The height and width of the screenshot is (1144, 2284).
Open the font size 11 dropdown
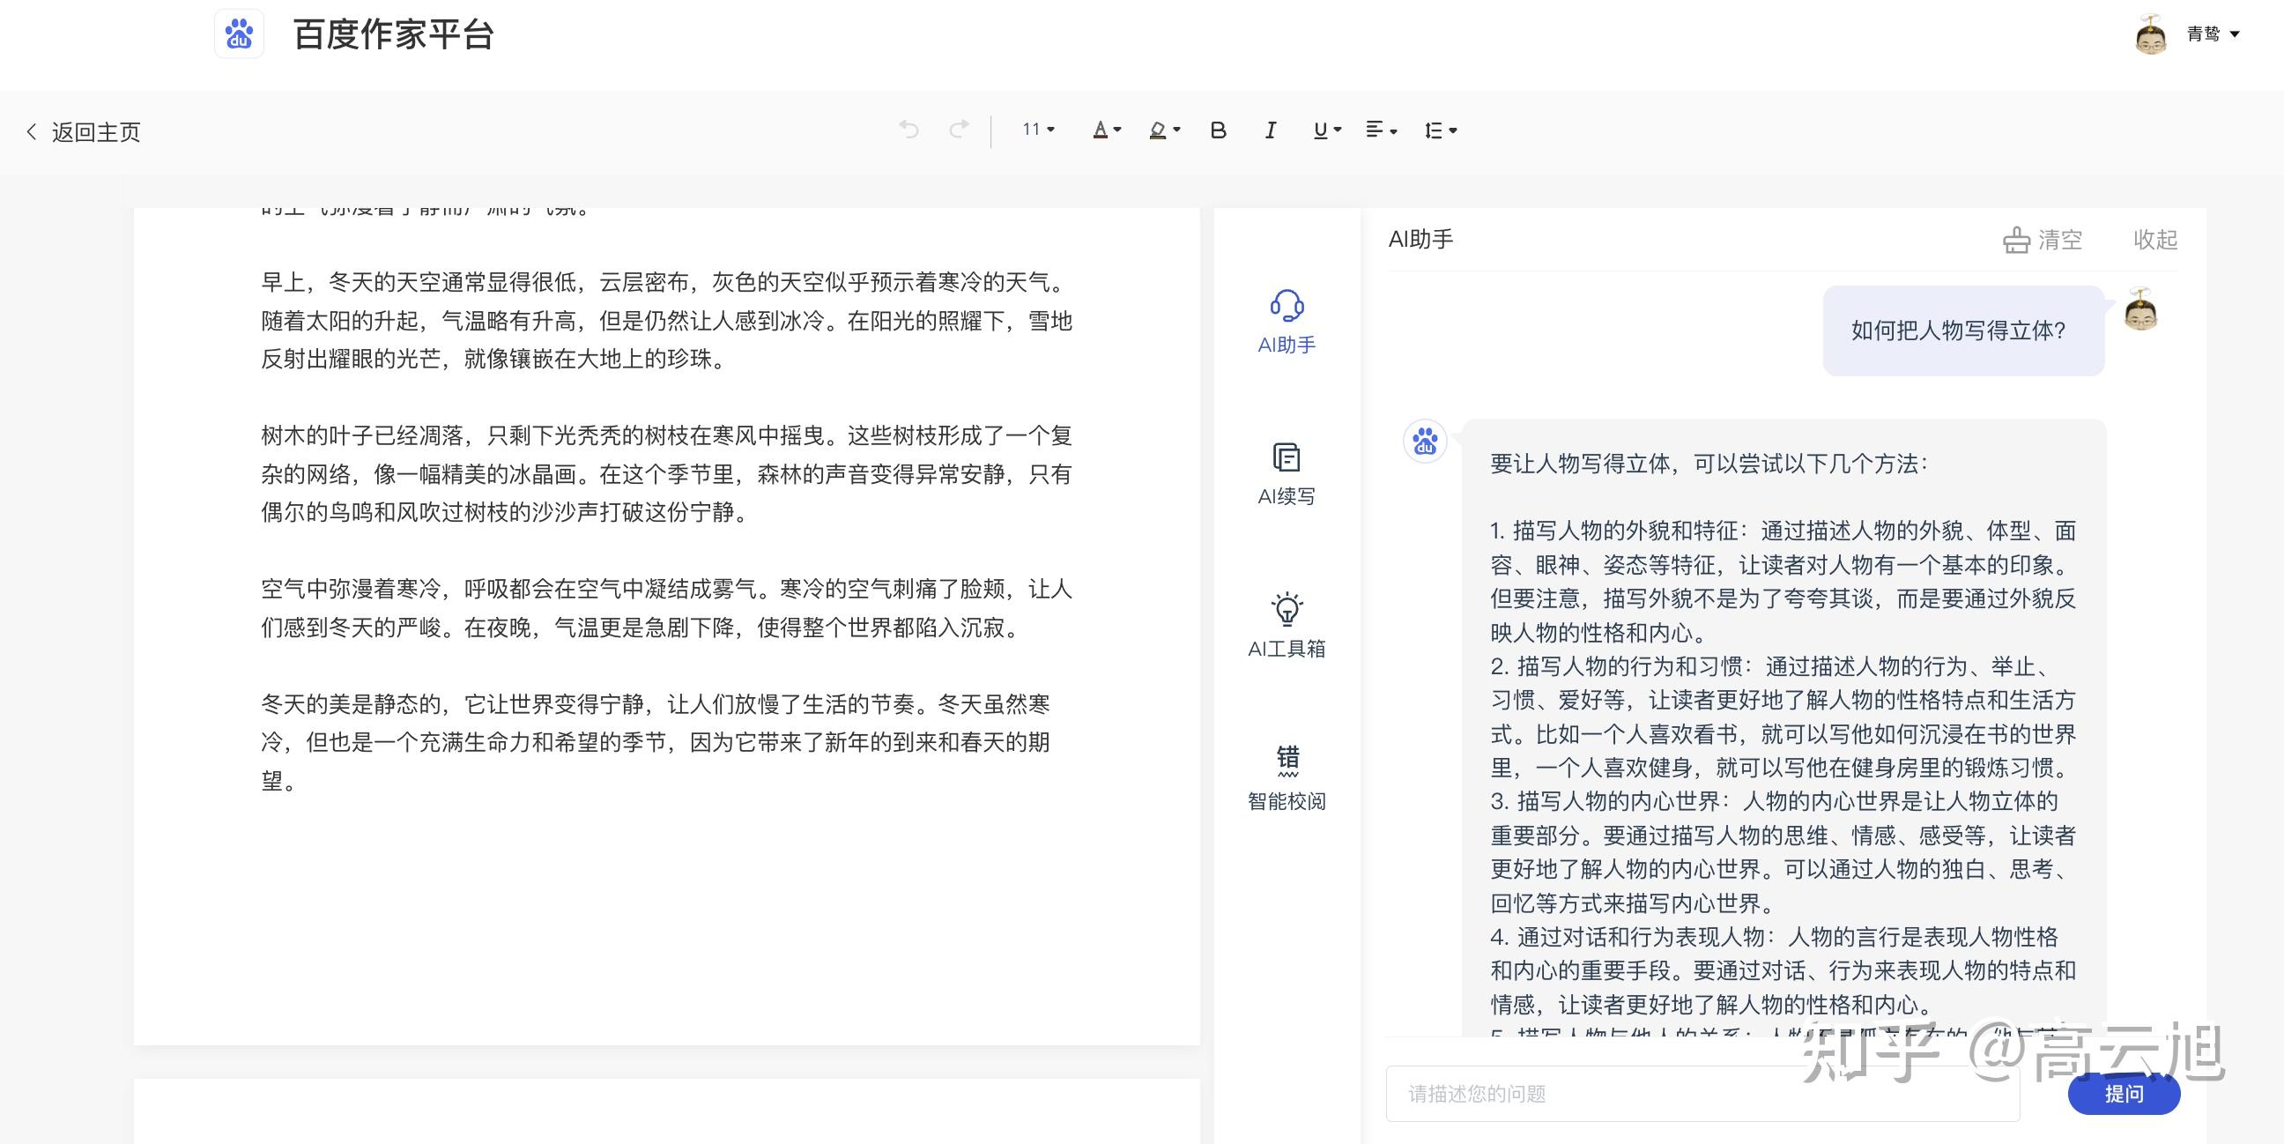coord(1038,130)
